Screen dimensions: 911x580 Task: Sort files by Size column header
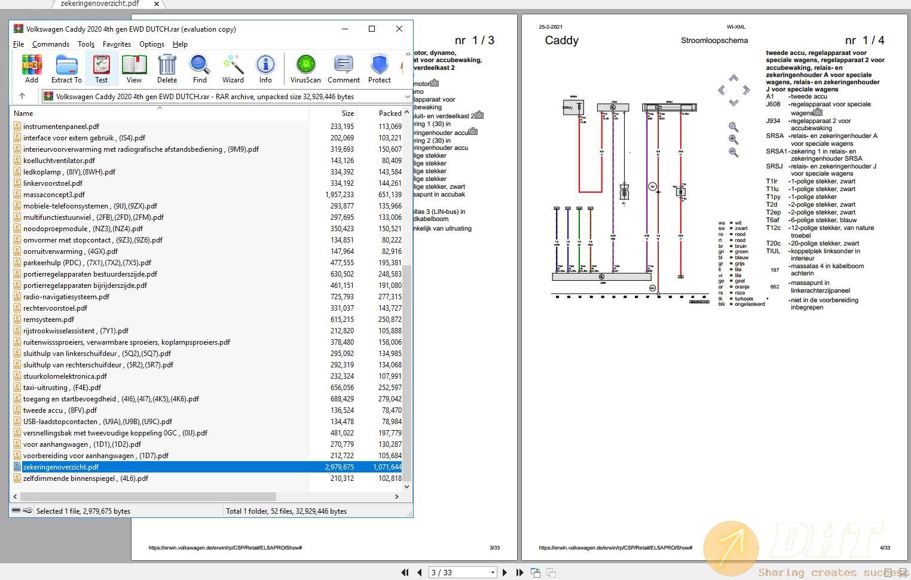334,113
